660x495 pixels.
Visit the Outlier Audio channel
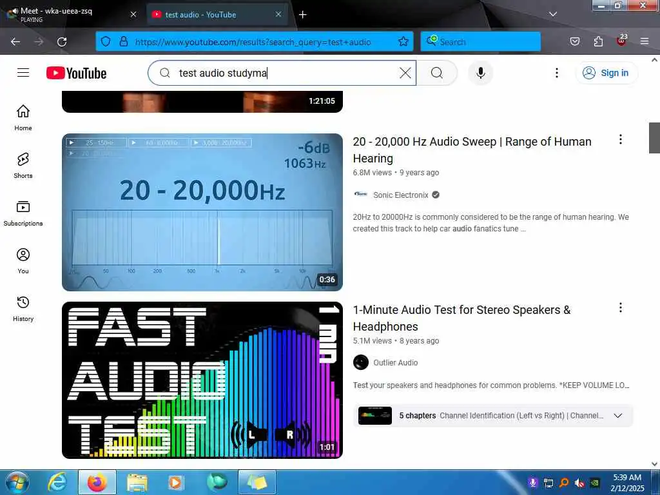coord(395,362)
